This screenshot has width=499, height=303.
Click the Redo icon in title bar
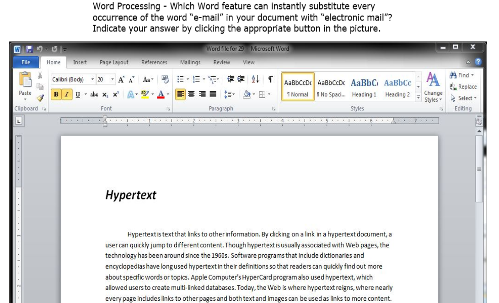tap(54, 49)
